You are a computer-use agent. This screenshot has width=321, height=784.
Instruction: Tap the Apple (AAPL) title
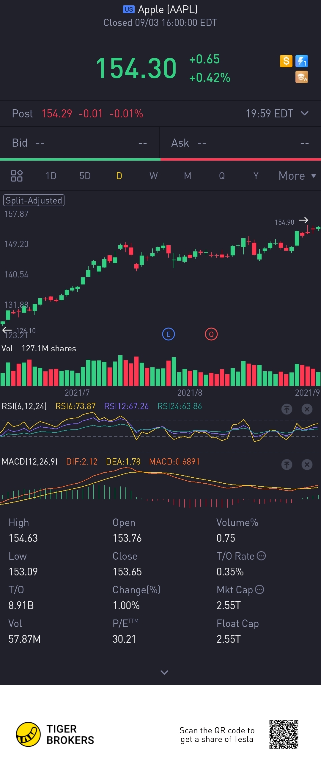[x=168, y=10]
